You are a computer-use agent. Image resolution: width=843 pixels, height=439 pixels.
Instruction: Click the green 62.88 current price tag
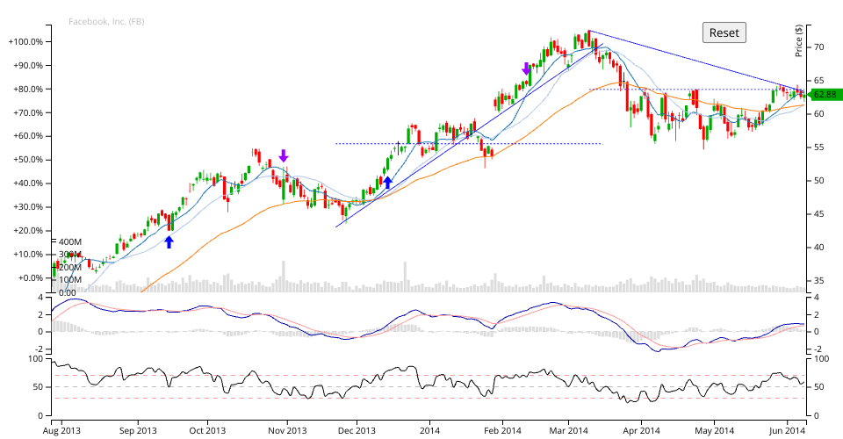[824, 94]
